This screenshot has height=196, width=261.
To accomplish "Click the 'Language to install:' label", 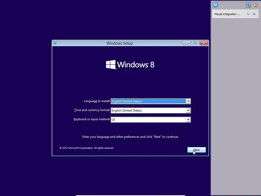I will click(97, 101).
